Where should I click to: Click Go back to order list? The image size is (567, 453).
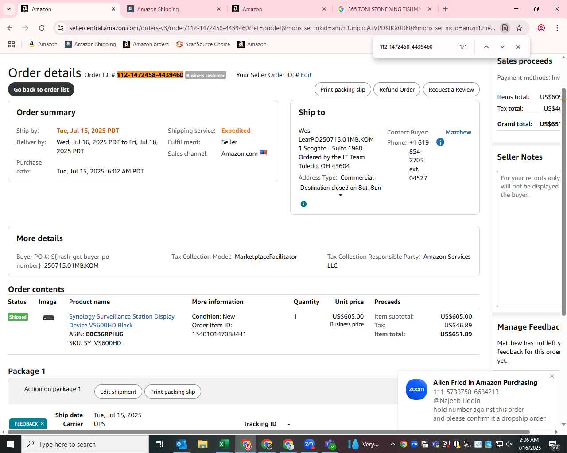tap(41, 89)
